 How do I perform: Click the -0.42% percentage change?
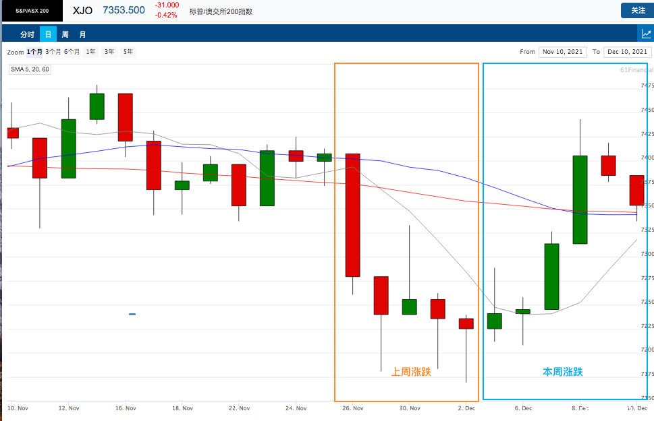pos(166,15)
